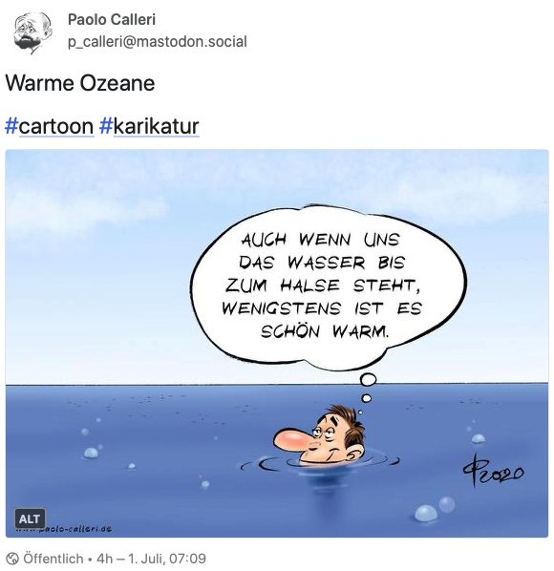Click the Paolo Calleri display name
The width and height of the screenshot is (554, 571).
(x=112, y=20)
